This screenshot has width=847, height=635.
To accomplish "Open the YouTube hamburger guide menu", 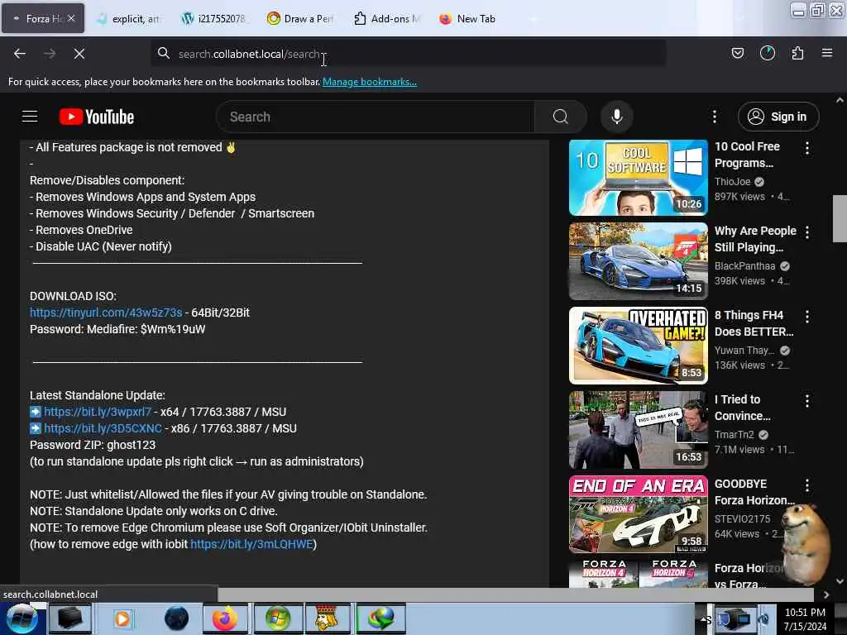I will tap(30, 117).
